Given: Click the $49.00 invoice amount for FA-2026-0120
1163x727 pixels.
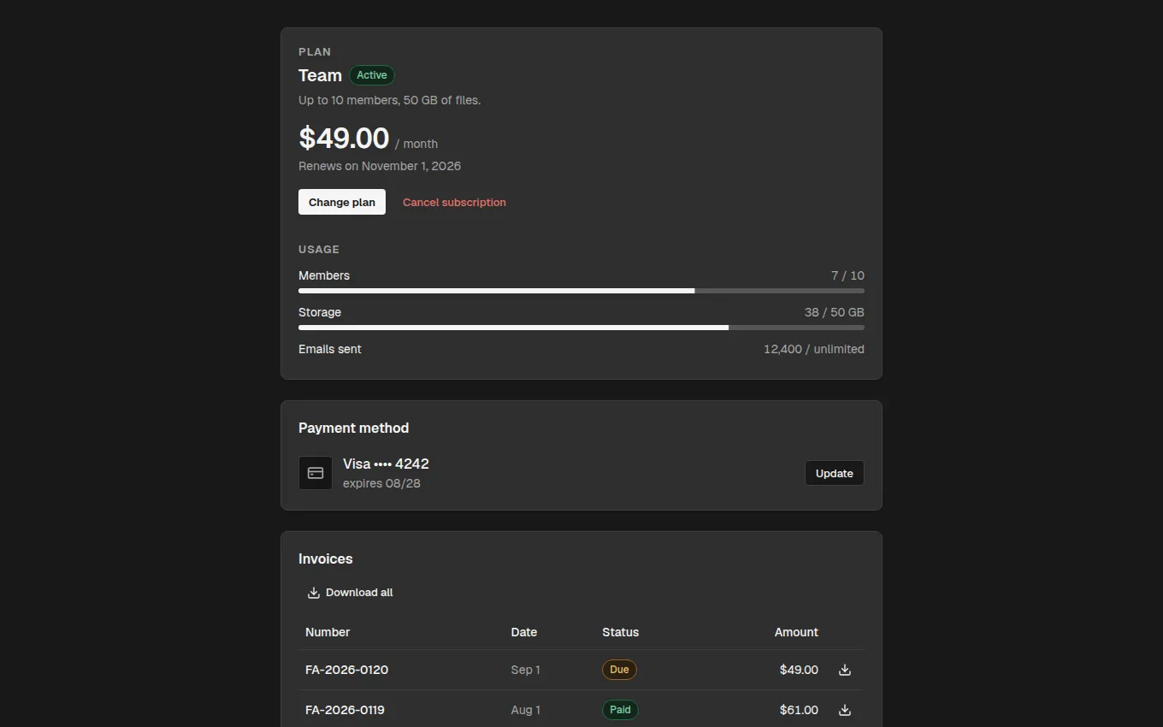Looking at the screenshot, I should (x=799, y=670).
